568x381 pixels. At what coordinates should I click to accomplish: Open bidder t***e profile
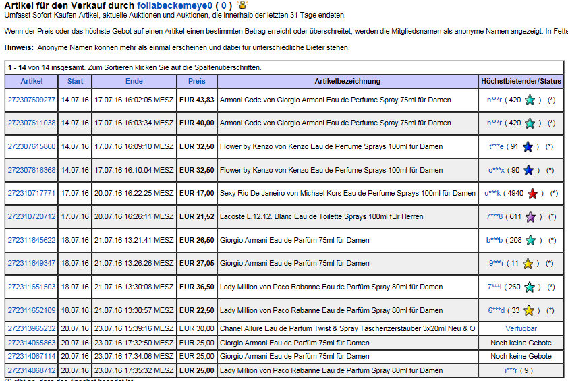(496, 147)
